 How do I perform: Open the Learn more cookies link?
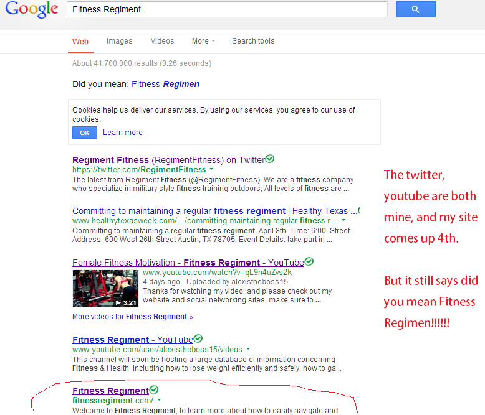123,133
